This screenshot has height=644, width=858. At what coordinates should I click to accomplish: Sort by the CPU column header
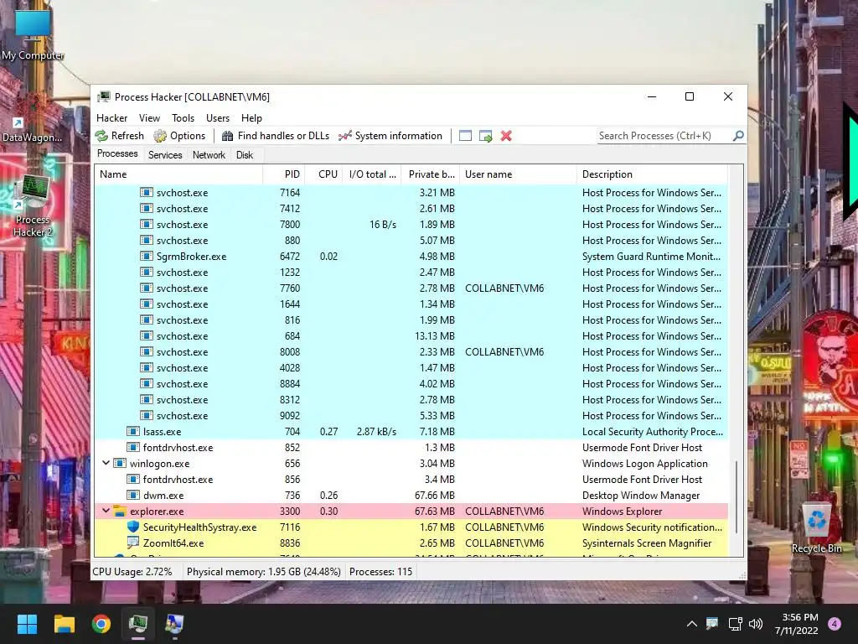click(x=324, y=174)
